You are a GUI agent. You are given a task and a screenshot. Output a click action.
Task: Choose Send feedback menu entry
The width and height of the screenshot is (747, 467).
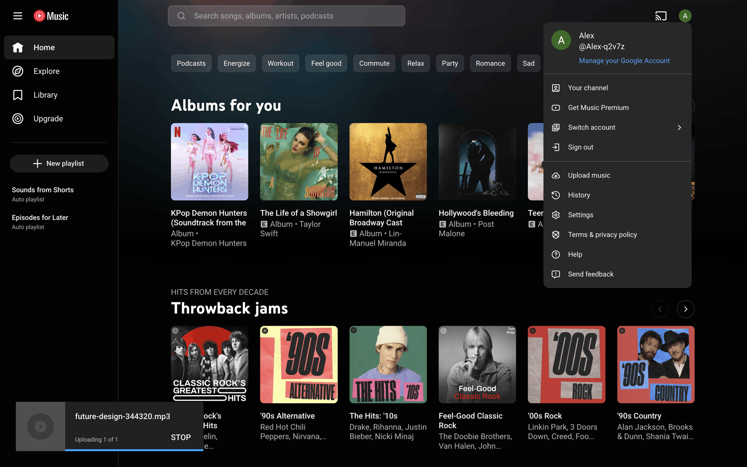[617, 274]
